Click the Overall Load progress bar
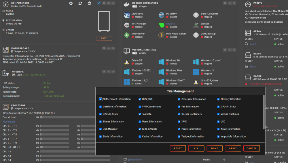This screenshot has width=288, height=163. 68,117
